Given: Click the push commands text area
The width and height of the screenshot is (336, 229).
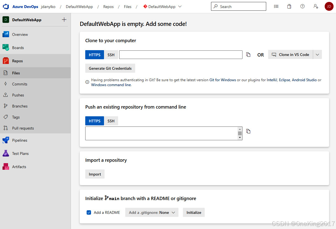Looking at the screenshot, I should coord(161,133).
